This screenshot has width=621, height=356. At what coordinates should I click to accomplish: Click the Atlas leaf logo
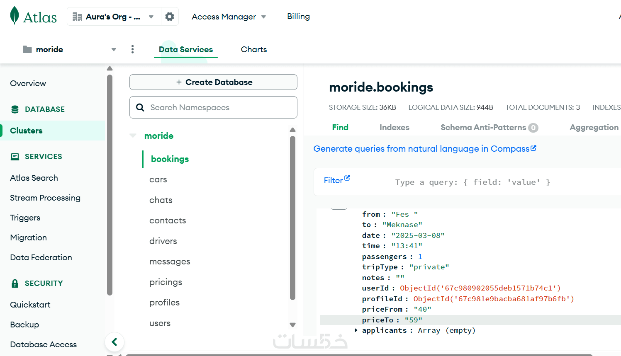[15, 15]
